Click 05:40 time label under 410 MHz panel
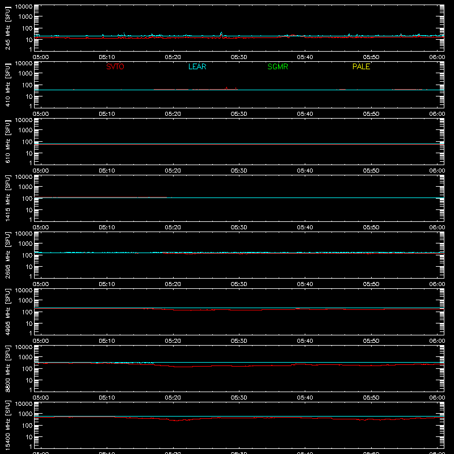 [x=305, y=114]
